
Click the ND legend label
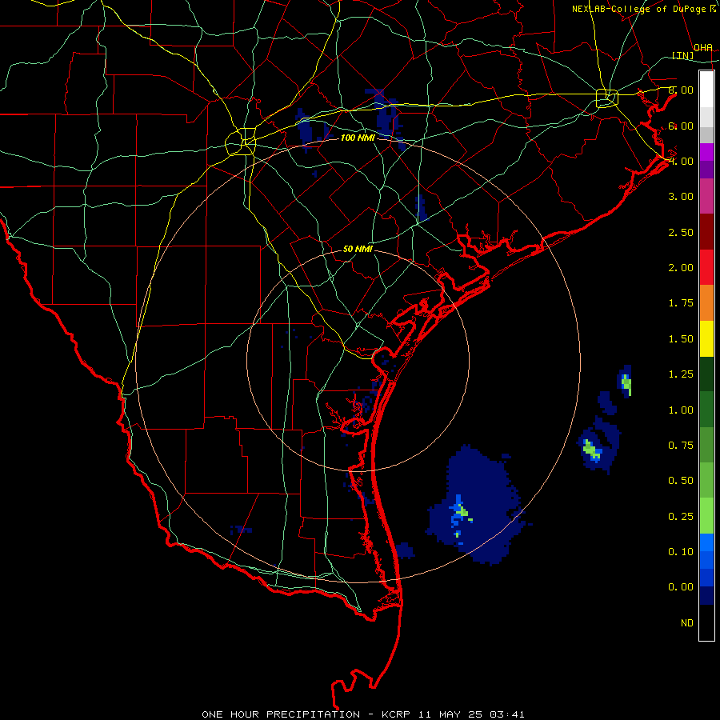click(687, 623)
